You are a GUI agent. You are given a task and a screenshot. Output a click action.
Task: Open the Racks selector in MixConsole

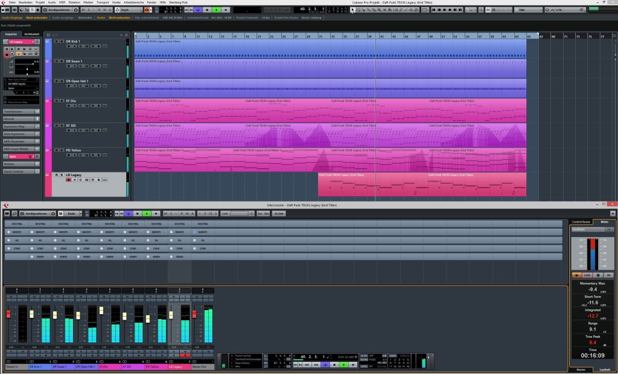(72, 213)
